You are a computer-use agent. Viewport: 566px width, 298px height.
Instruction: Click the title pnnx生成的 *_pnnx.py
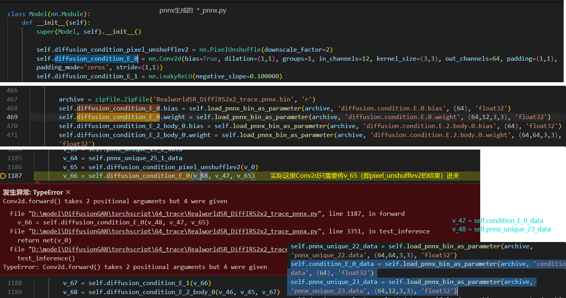(193, 10)
